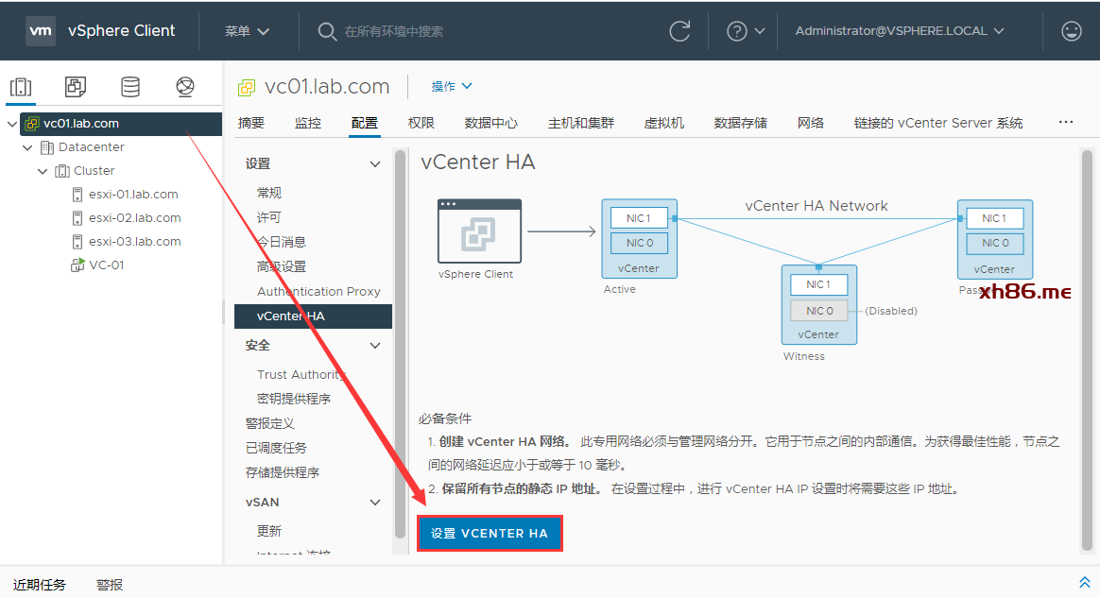This screenshot has width=1100, height=598.
Task: Click the smiley feedback icon
Action: 1071,31
